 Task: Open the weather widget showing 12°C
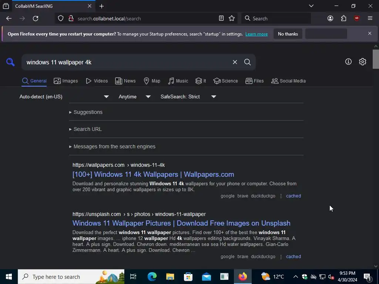(273, 277)
